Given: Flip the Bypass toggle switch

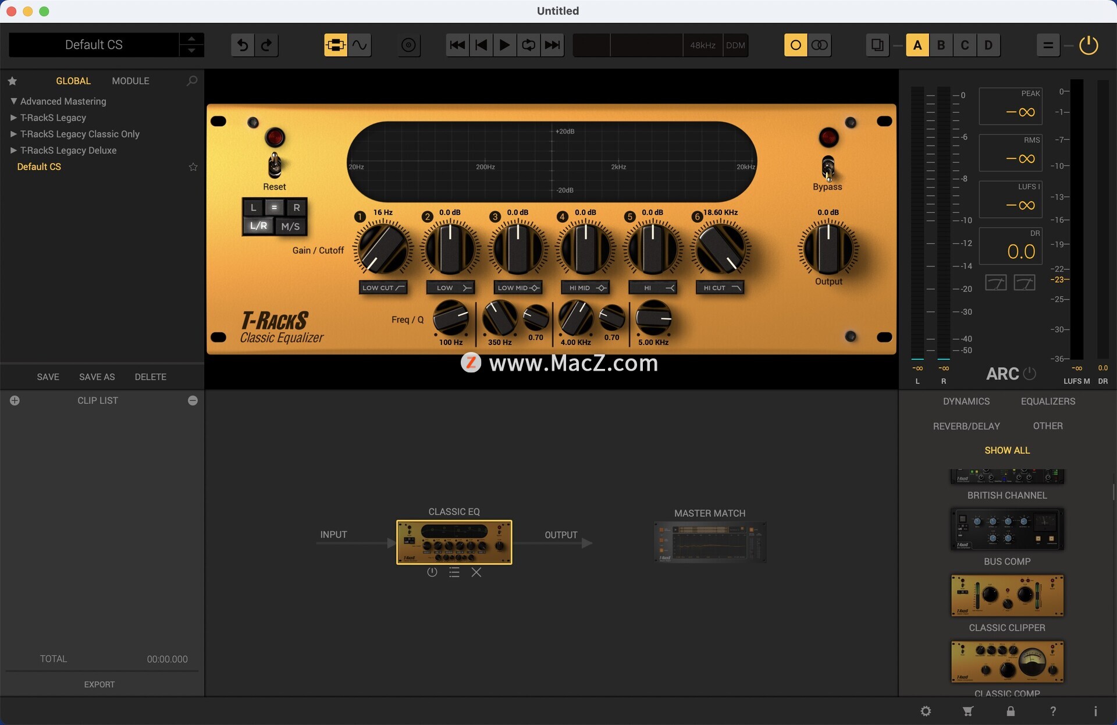Looking at the screenshot, I should click(827, 169).
